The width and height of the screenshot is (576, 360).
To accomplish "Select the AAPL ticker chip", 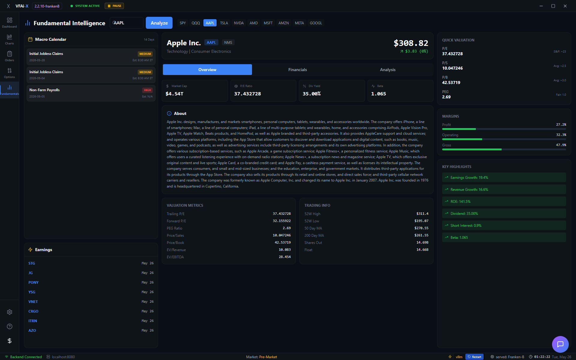I will click(210, 23).
